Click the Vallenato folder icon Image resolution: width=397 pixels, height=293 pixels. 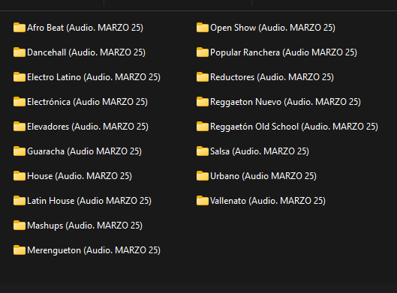(203, 201)
